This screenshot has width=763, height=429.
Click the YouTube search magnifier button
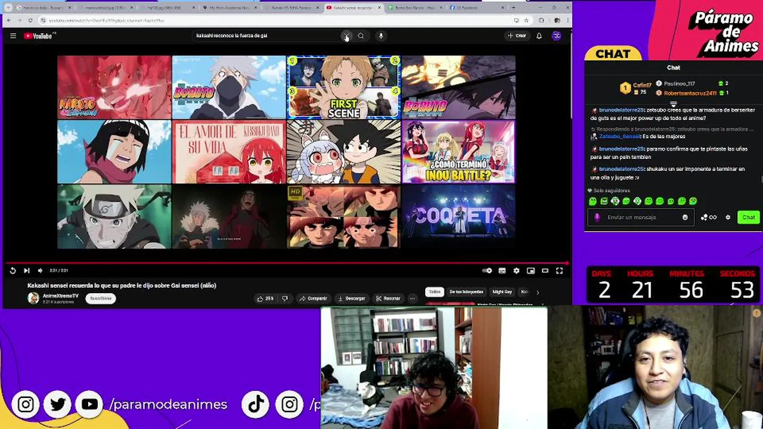[361, 36]
